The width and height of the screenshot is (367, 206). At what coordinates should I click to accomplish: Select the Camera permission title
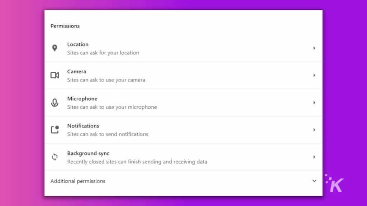coord(77,72)
